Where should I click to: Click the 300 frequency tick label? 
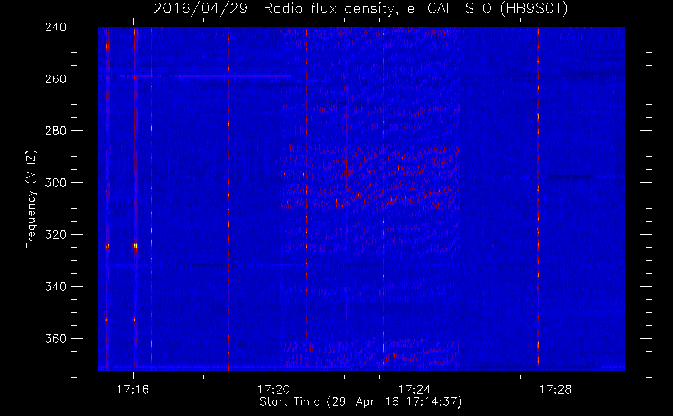coord(55,183)
